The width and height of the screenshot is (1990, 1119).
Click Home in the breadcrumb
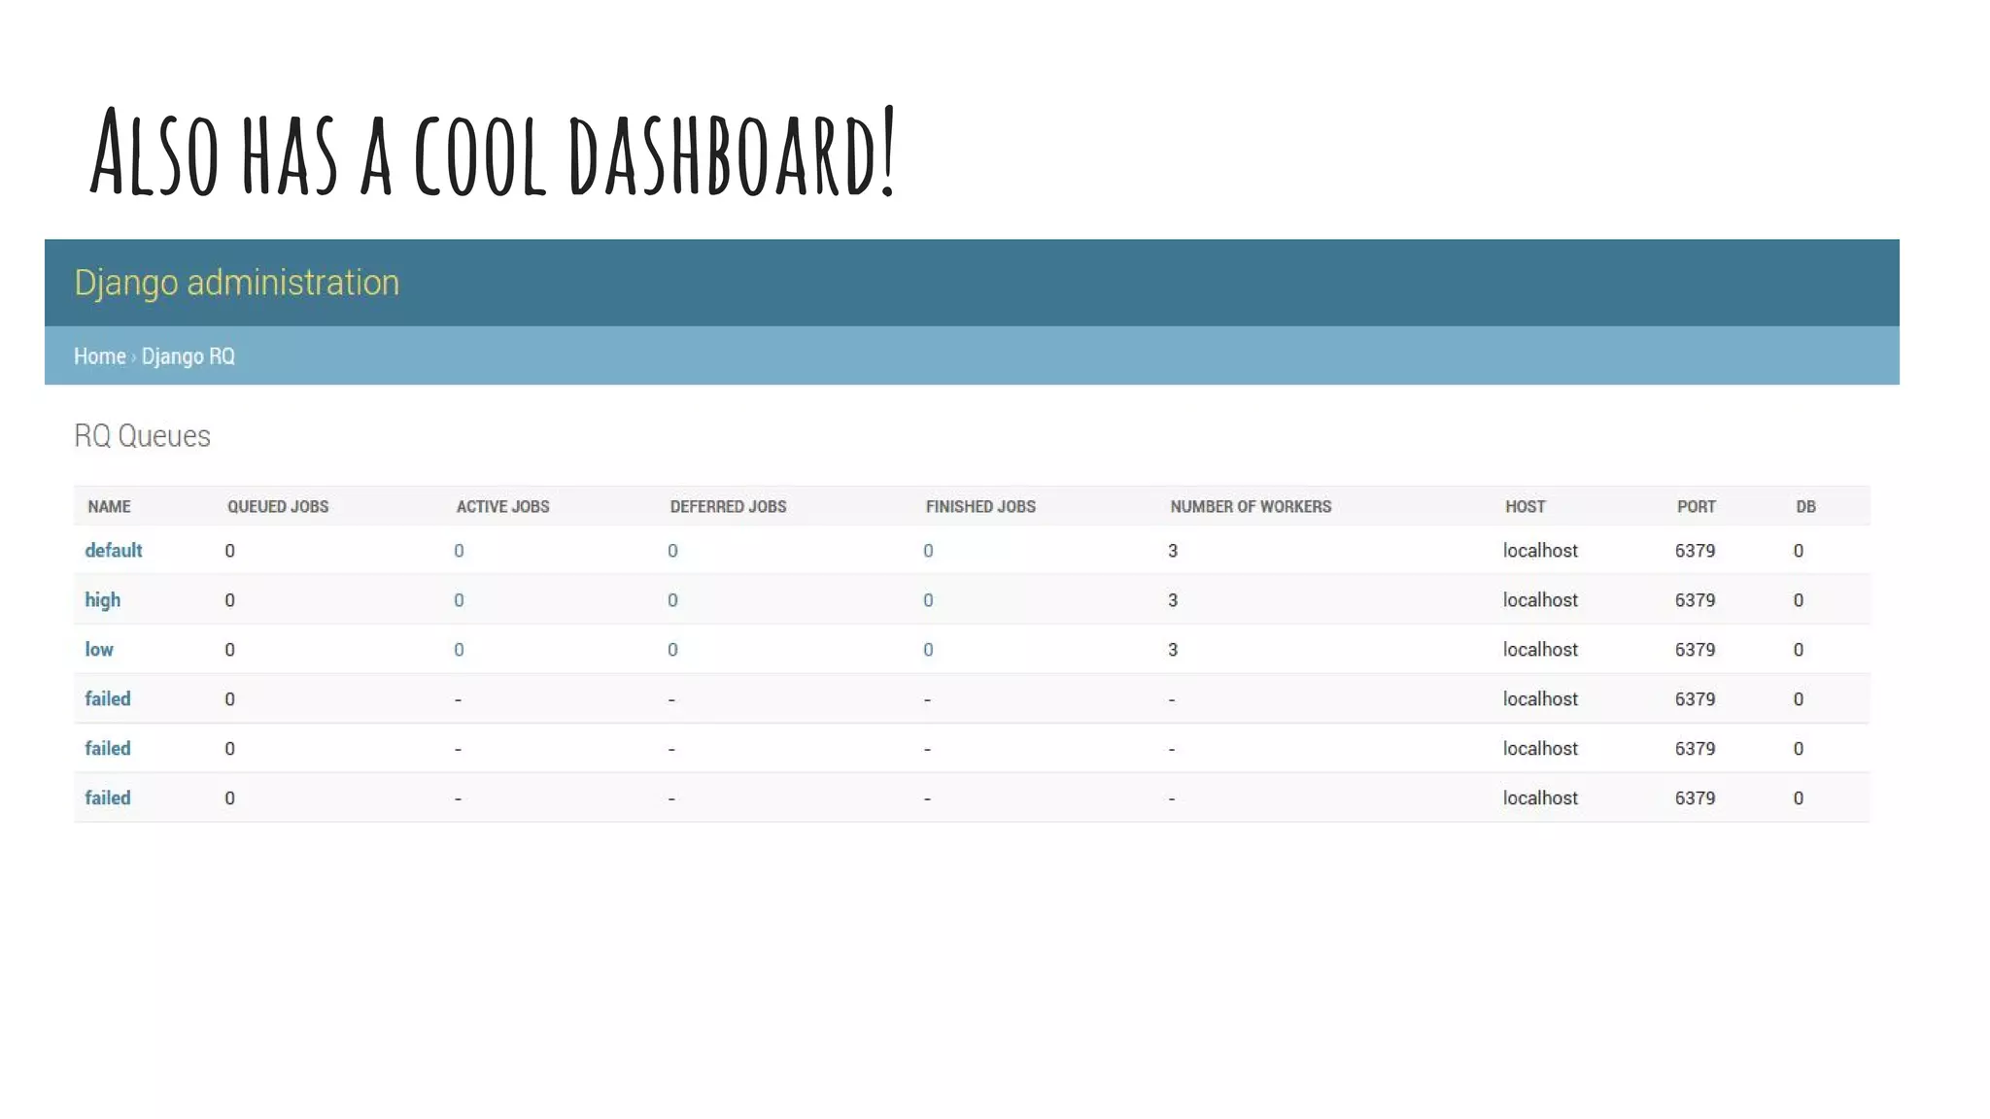click(x=99, y=356)
